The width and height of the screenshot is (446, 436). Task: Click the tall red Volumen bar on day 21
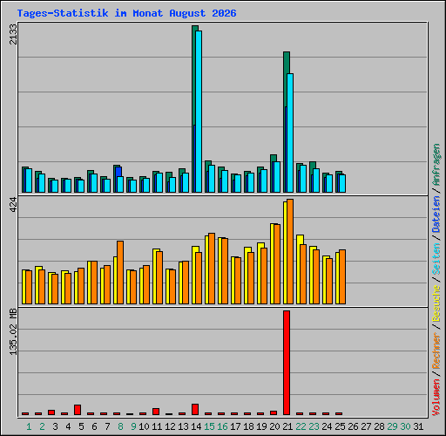coord(287,363)
